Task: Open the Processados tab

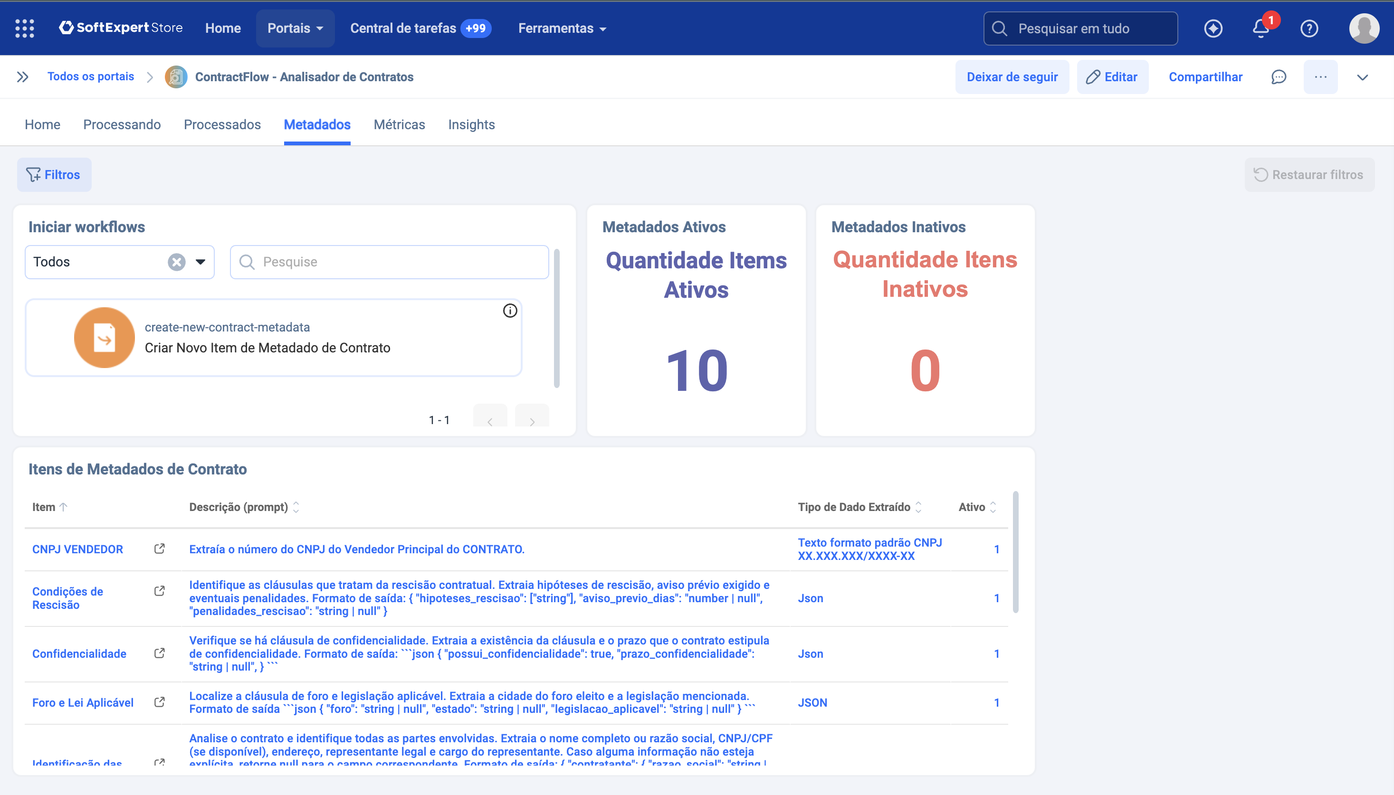Action: 222,124
